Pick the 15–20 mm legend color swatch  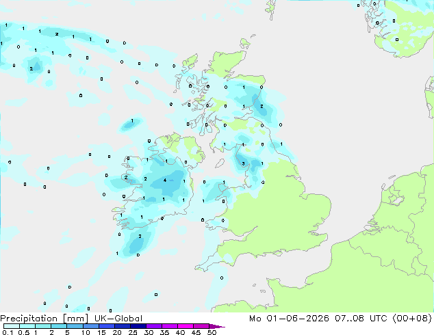(x=106, y=326)
